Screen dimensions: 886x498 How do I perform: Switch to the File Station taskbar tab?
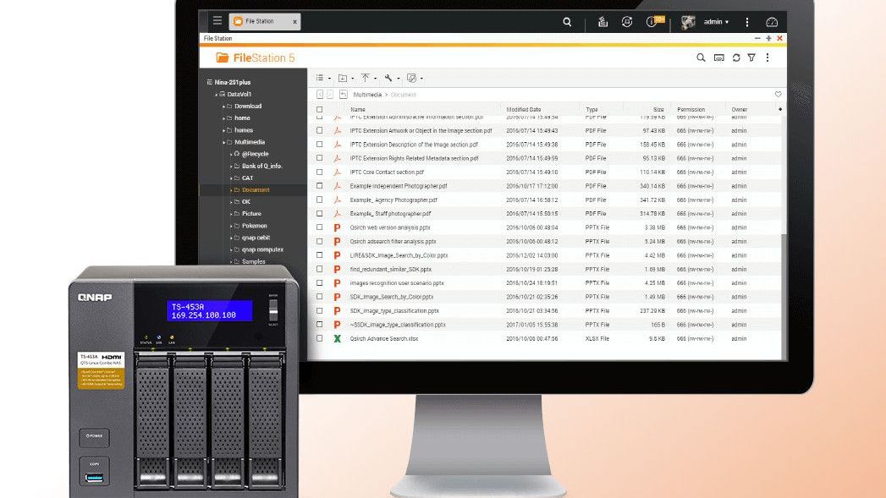(264, 21)
